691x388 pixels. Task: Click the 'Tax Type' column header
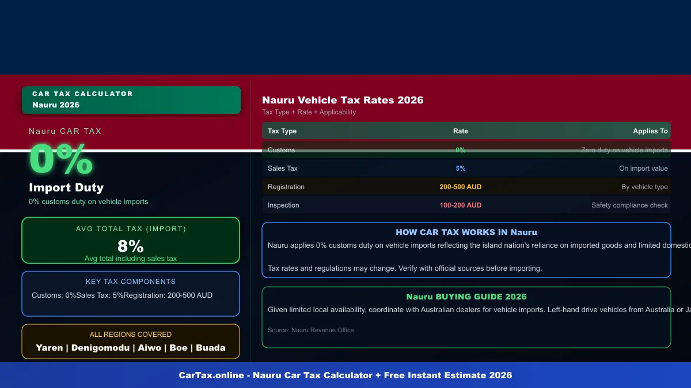click(282, 131)
